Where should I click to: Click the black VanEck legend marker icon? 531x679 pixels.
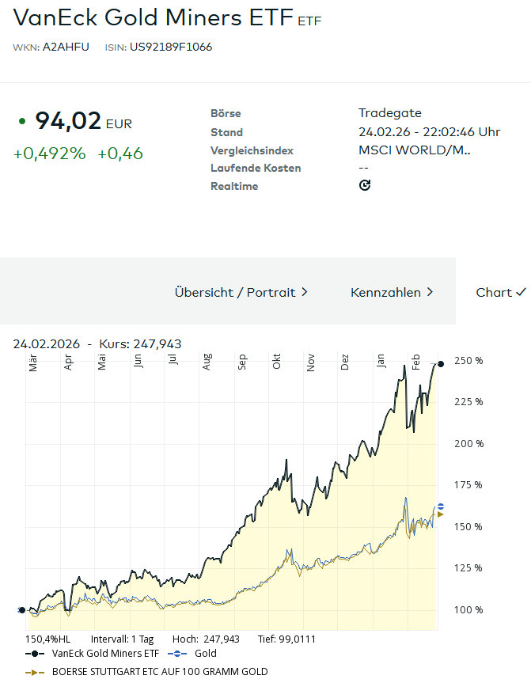click(35, 654)
